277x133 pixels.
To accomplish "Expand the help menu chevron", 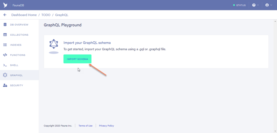I will pos(258,5).
